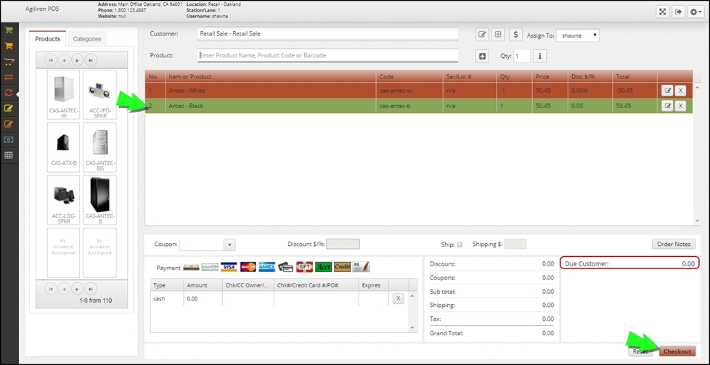
Task: Click the payment table scrollbar down arrow
Action: point(412,327)
